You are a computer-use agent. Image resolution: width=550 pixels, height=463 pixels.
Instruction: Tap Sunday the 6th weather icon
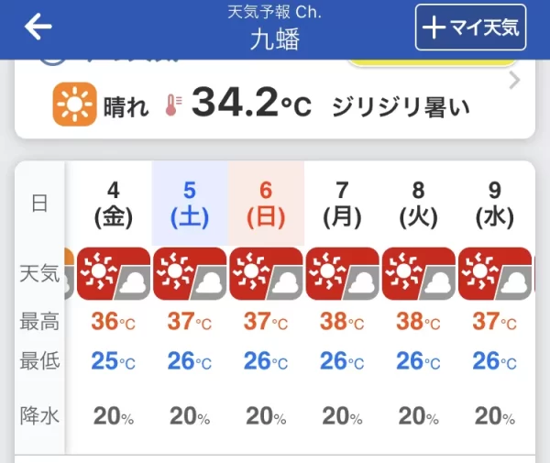pos(266,273)
